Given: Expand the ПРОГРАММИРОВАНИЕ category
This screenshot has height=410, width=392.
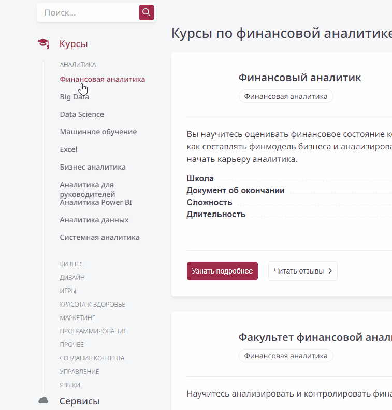Looking at the screenshot, I should point(93,331).
